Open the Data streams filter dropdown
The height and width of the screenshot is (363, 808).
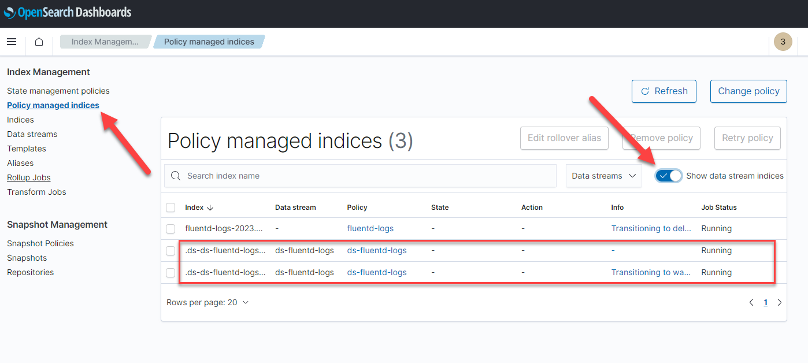603,176
